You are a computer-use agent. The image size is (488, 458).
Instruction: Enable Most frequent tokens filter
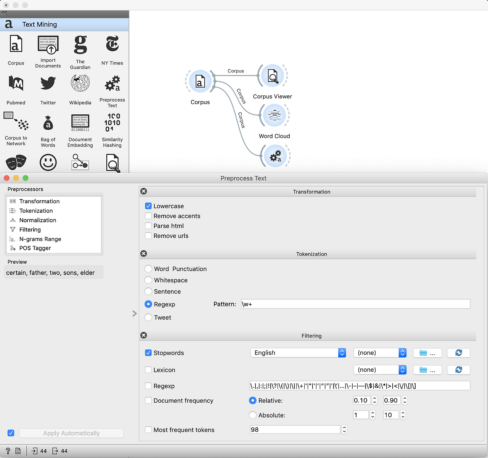pyautogui.click(x=149, y=430)
